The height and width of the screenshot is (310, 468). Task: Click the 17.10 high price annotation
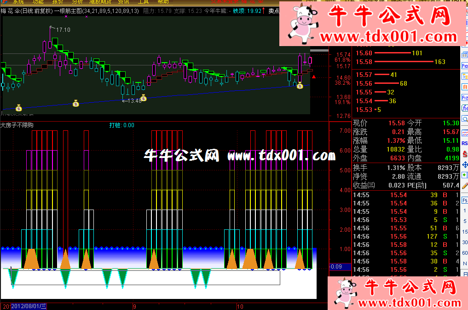63,29
